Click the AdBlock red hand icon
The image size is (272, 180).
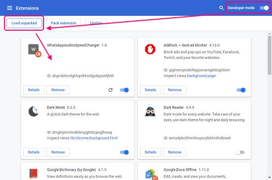tap(150, 49)
